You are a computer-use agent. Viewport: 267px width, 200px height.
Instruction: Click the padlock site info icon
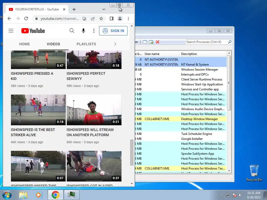pos(36,18)
